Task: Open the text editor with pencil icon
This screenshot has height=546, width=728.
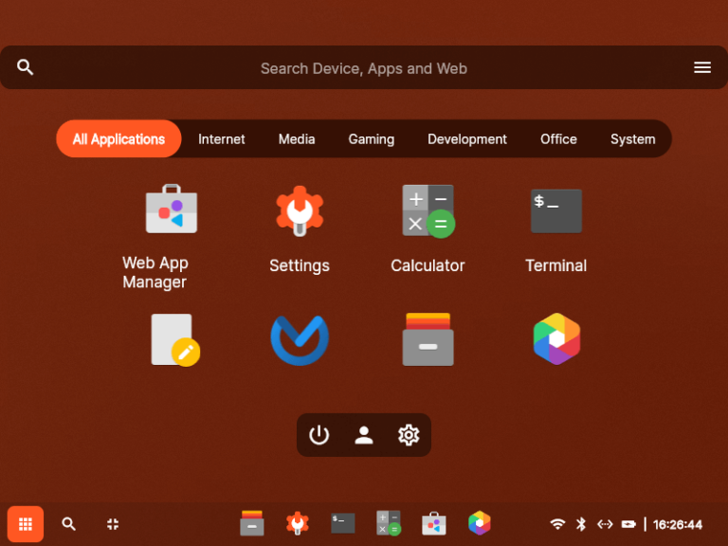Action: [174, 339]
